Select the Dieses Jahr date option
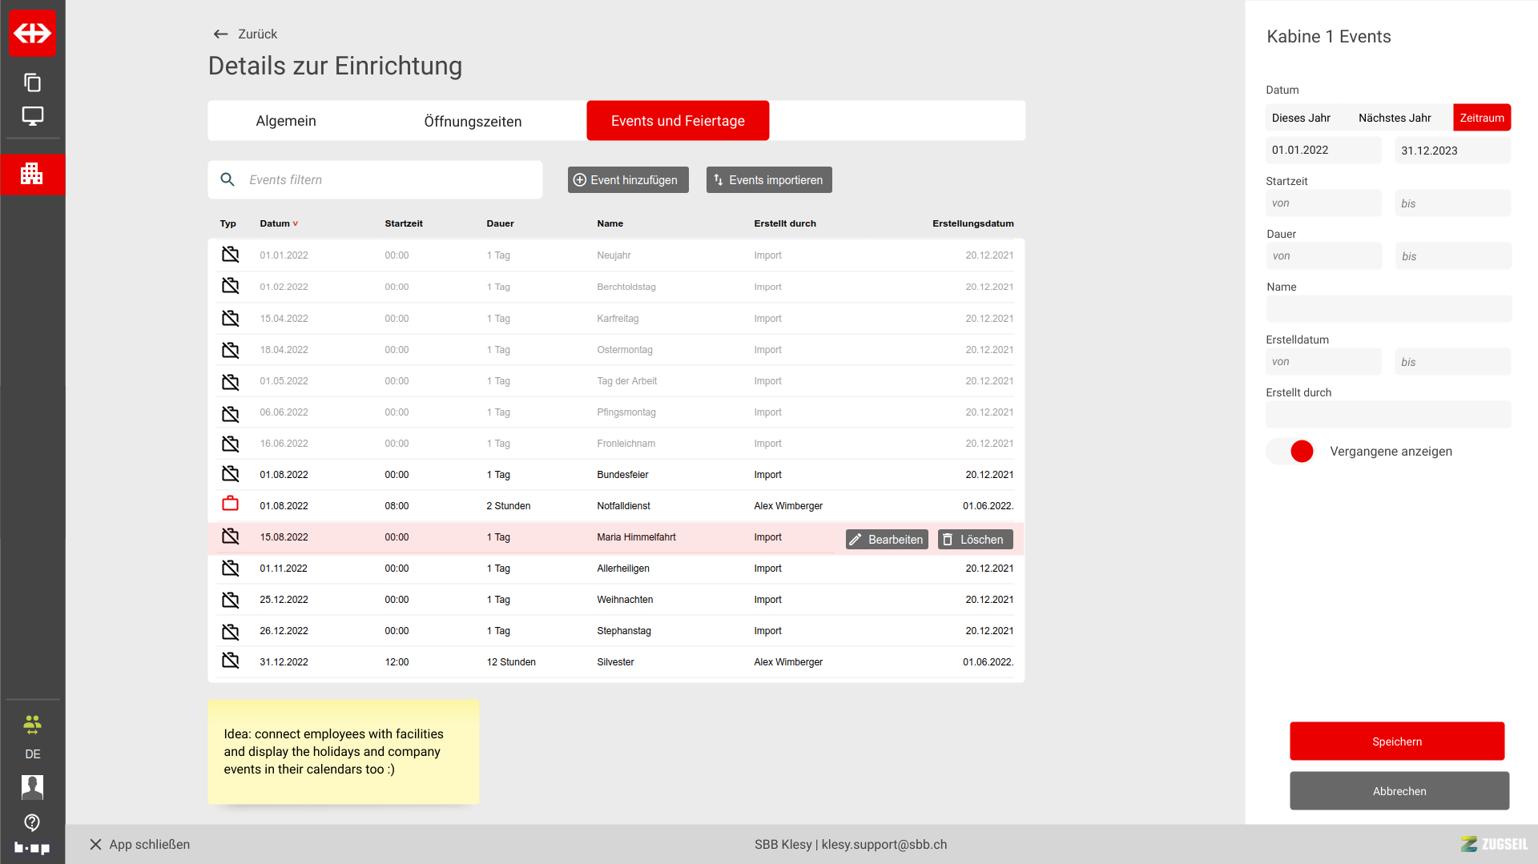The width and height of the screenshot is (1538, 864). point(1301,118)
